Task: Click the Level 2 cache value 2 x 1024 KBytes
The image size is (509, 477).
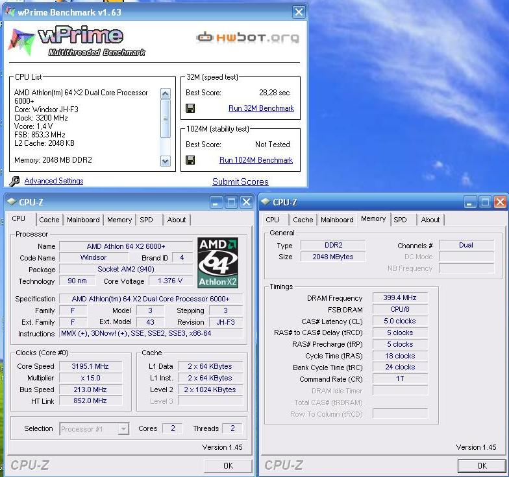Action: pyautogui.click(x=210, y=390)
